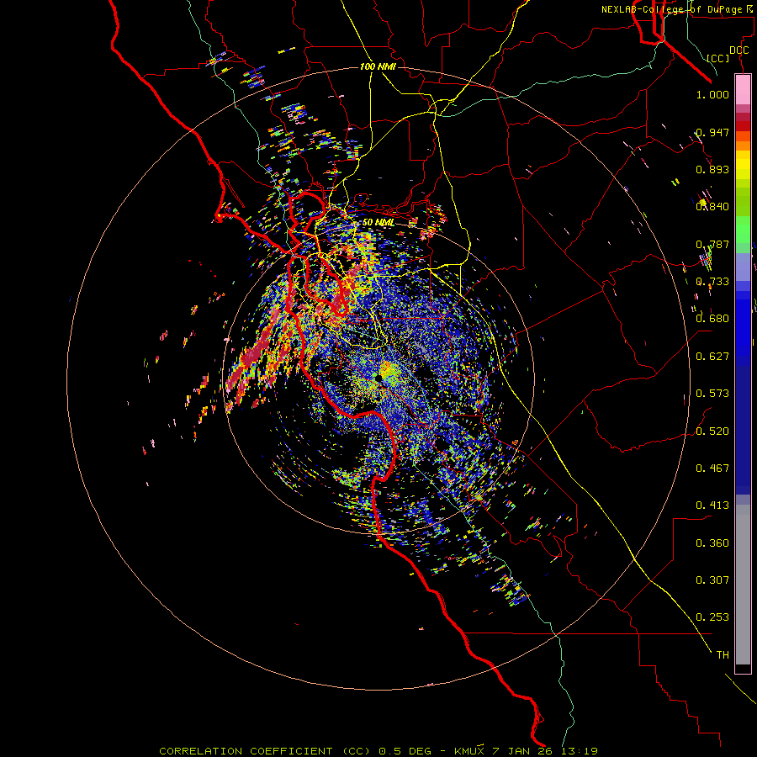The height and width of the screenshot is (757, 757).
Task: Click the 100 NMI range ring label
Action: coord(378,66)
